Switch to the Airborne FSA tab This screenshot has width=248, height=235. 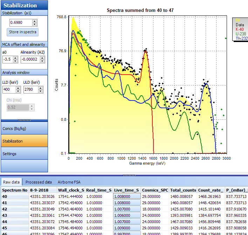tap(70, 182)
